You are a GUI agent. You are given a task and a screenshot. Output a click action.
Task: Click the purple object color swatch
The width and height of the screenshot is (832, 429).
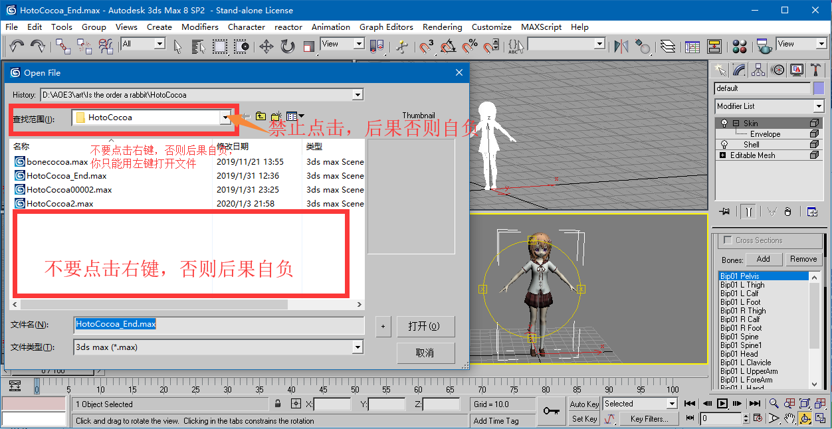tap(818, 88)
